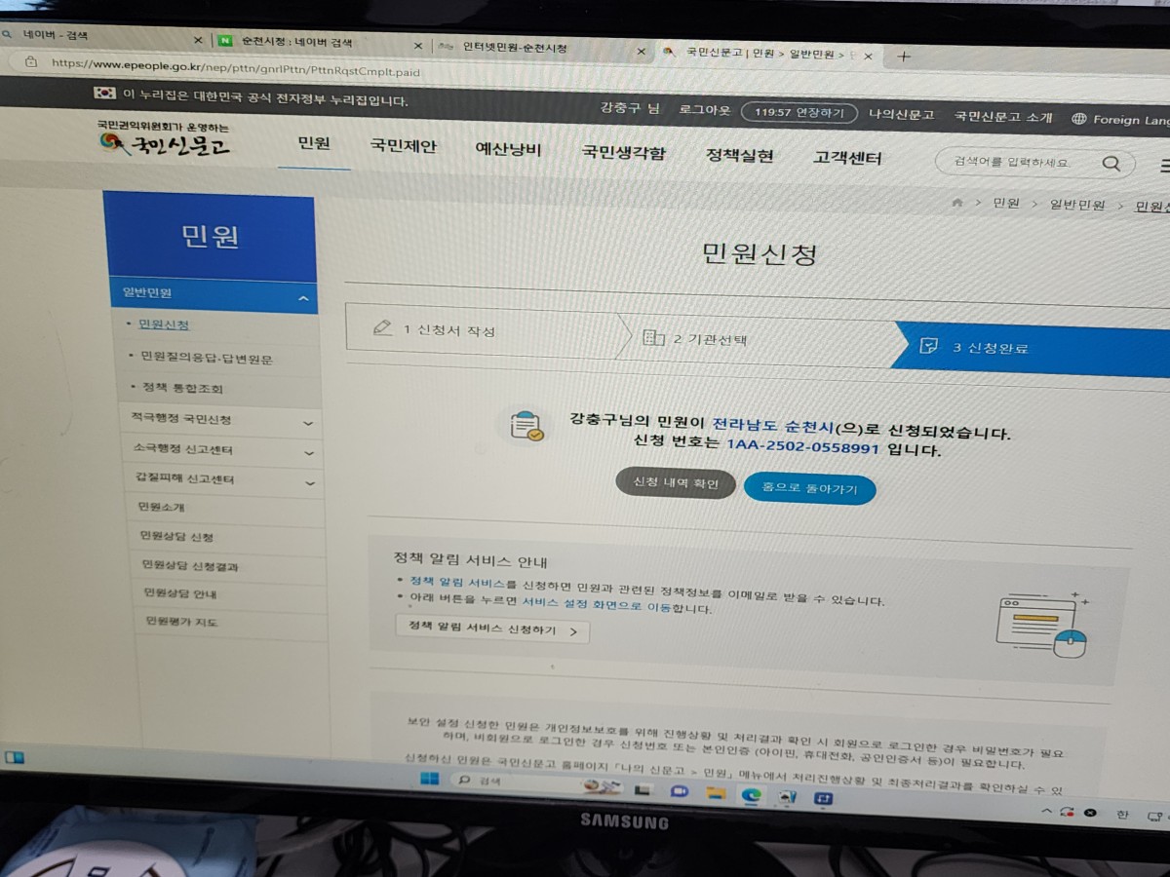This screenshot has width=1170, height=877.
Task: Open 정책 통합조회 in the sidebar
Action: click(182, 388)
